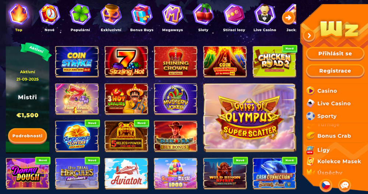
Task: Select the cherries Sloty category icon
Action: 203,14
